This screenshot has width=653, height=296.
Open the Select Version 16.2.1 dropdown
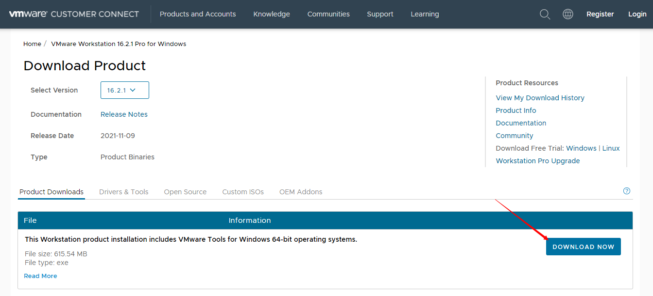coord(125,90)
